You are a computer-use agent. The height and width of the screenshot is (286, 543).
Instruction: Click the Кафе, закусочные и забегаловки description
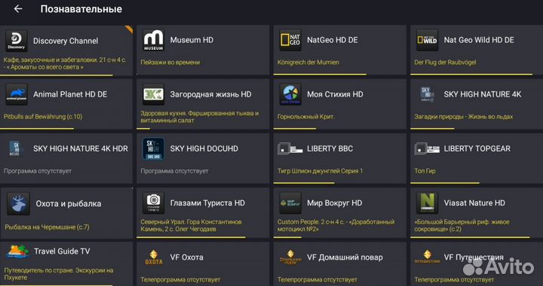tap(65, 63)
